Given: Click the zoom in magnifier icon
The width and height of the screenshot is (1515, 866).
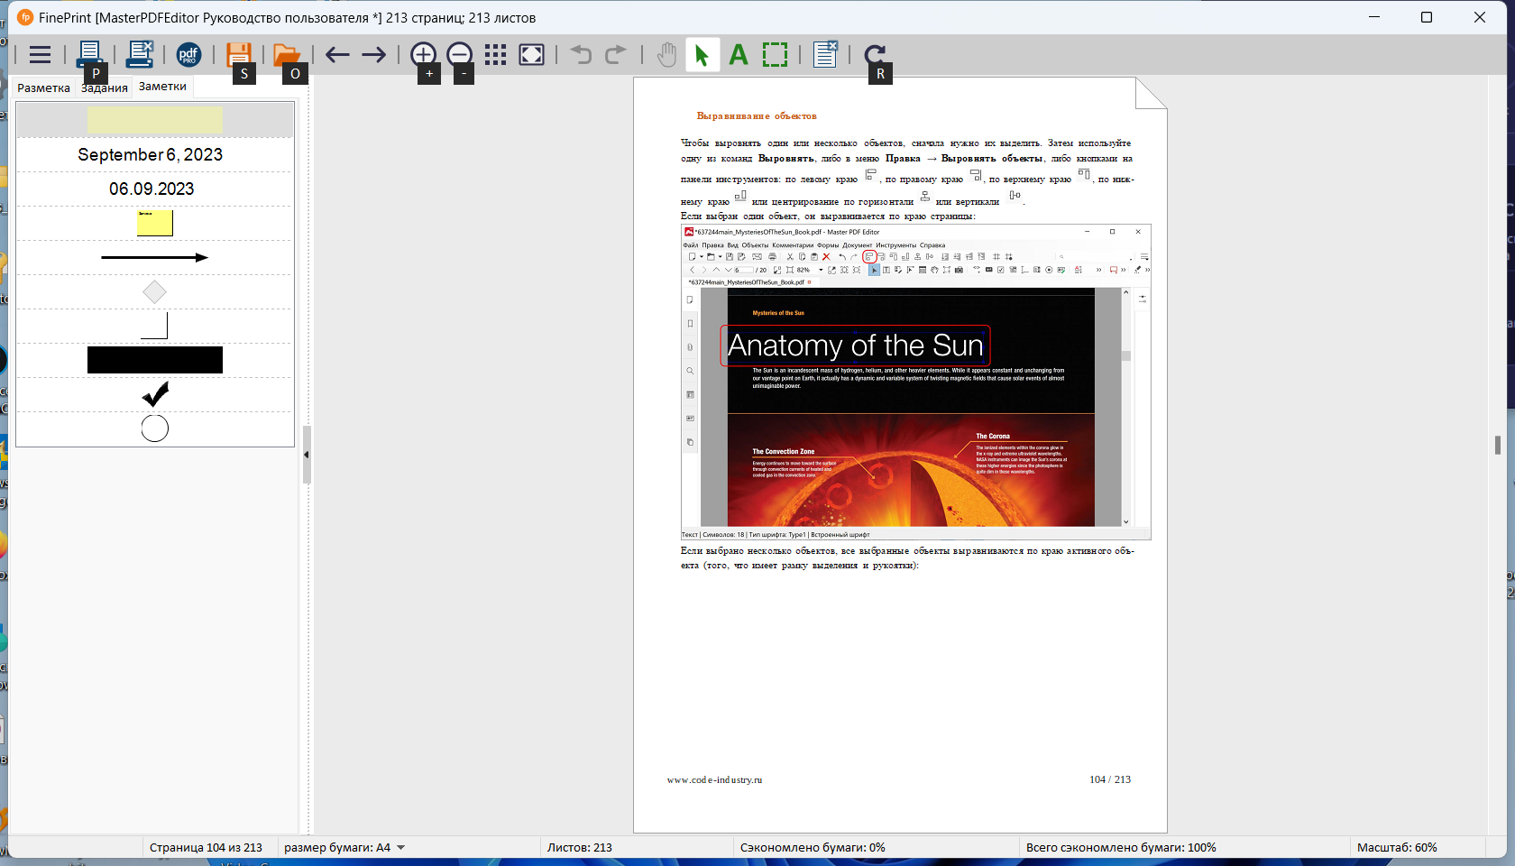Looking at the screenshot, I should [x=423, y=54].
